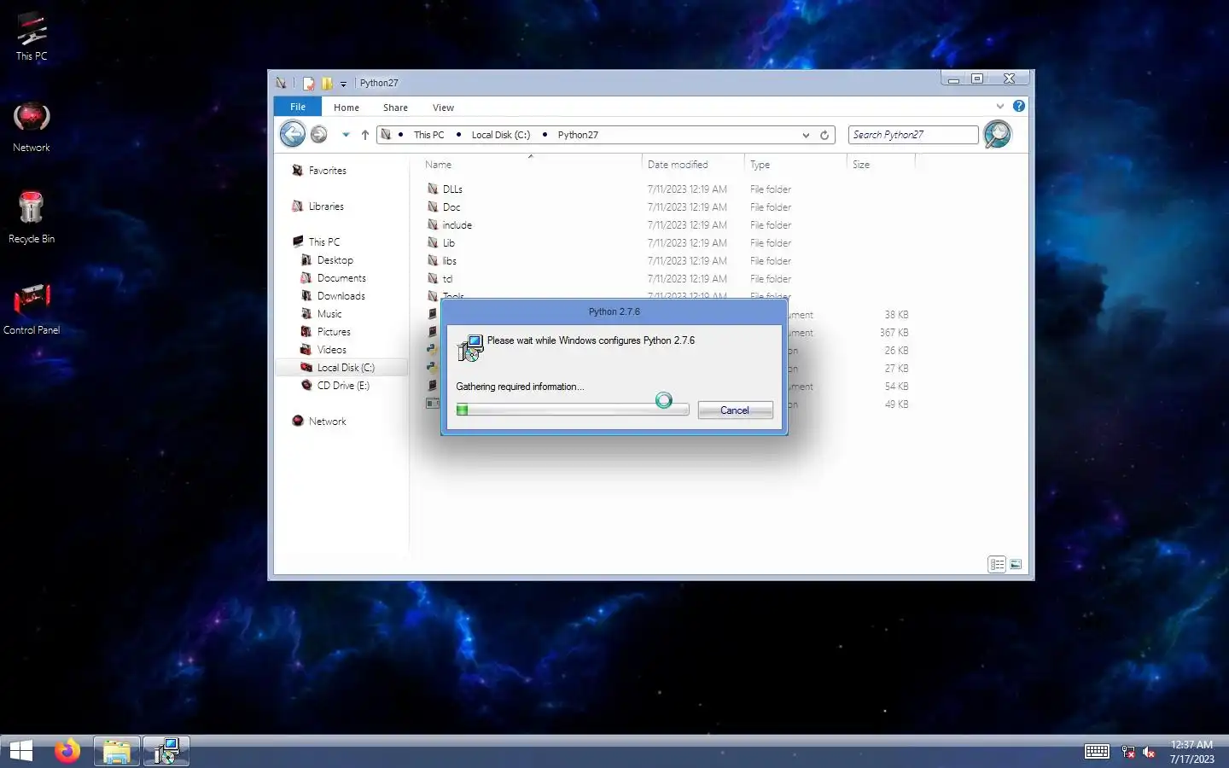This screenshot has width=1229, height=768.
Task: Click File Explorer taskbar icon
Action: point(116,751)
